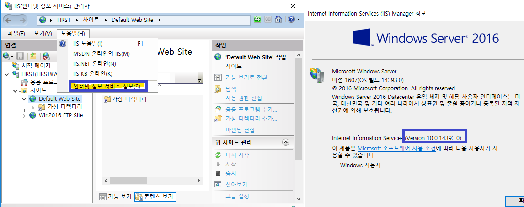Click the connect globe icon in 연결 toolbar

point(6,56)
